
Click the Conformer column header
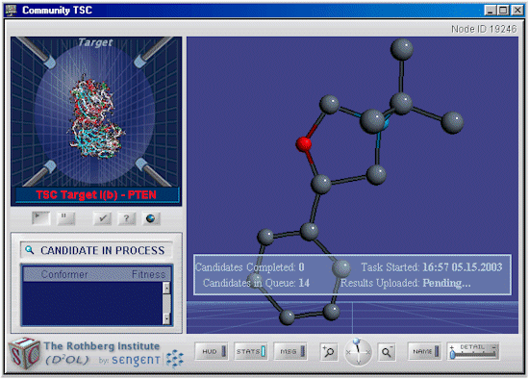[x=64, y=274]
